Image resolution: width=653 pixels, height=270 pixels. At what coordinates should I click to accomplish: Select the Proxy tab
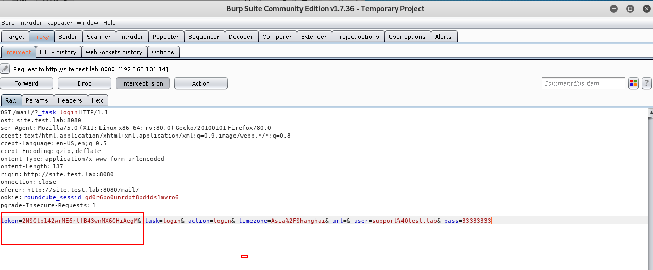click(x=41, y=37)
